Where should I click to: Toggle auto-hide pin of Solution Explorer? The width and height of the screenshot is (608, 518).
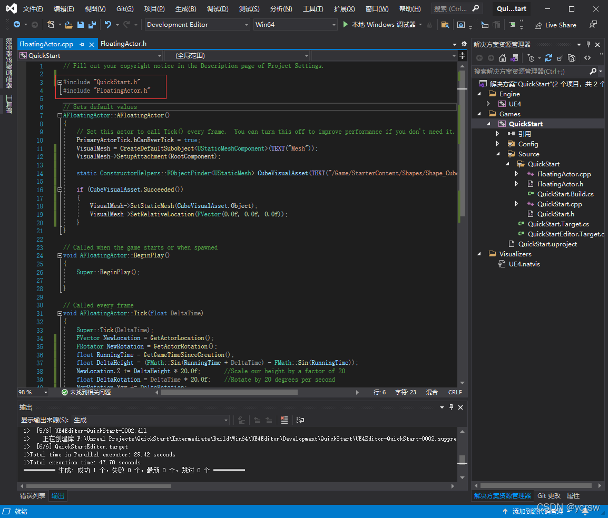tap(588, 45)
